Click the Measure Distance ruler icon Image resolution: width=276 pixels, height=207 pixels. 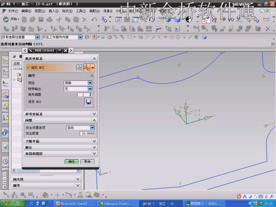pyautogui.click(x=266, y=19)
